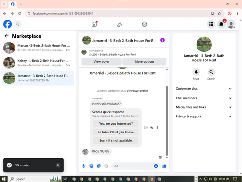The height and width of the screenshot is (182, 242).
Task: Open the Groups icon in top navigation
Action: [x=144, y=24]
